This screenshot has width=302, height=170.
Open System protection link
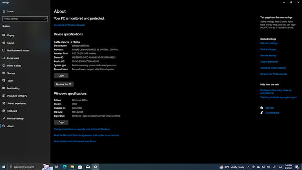coord(269,62)
